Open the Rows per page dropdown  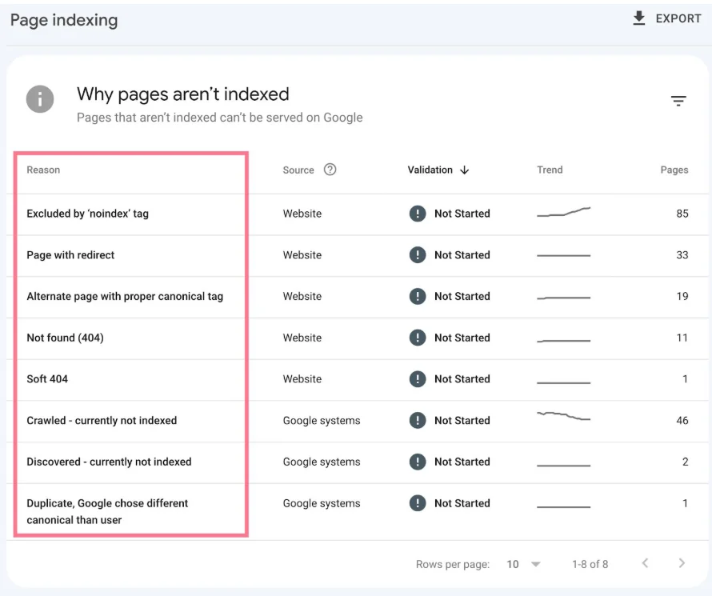pyautogui.click(x=523, y=564)
